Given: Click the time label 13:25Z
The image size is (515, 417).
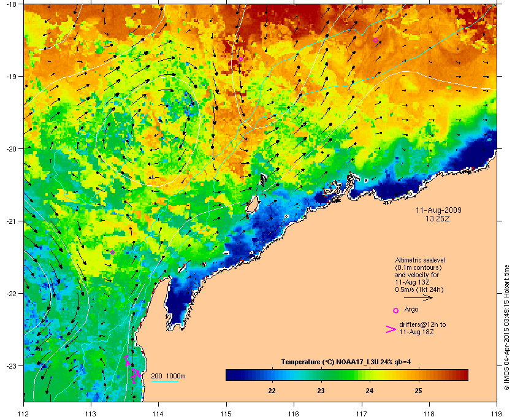Looking at the screenshot, I should point(438,218).
